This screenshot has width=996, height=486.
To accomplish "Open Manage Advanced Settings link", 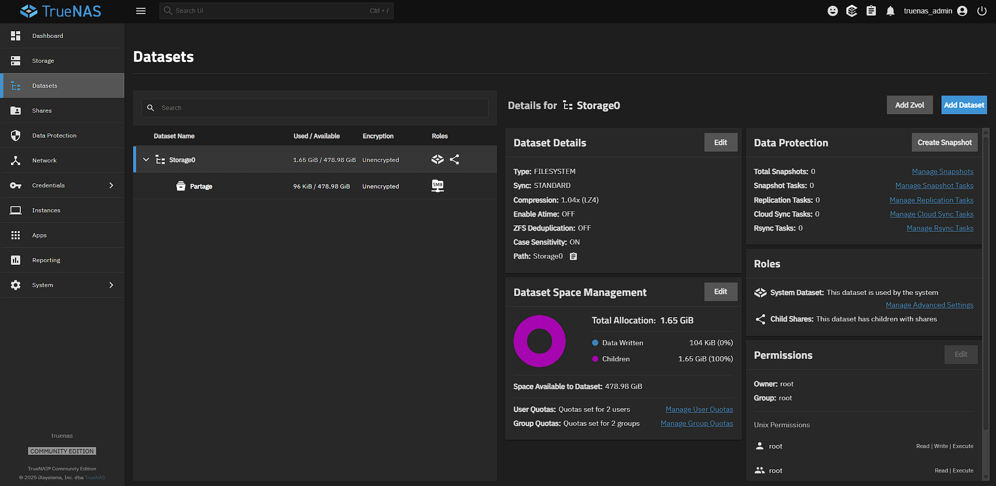I will [x=929, y=305].
